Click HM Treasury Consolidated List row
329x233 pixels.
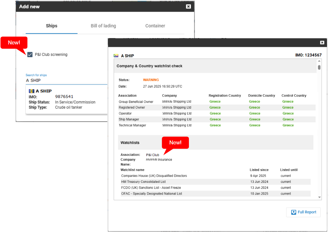pyautogui.click(x=216, y=182)
